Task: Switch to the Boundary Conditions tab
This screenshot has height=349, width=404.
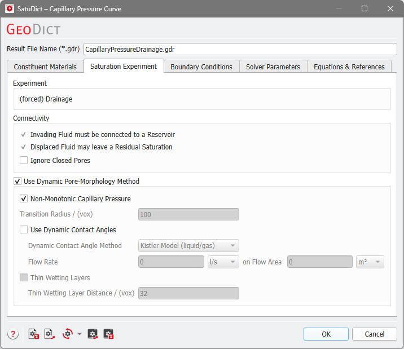Action: (201, 67)
